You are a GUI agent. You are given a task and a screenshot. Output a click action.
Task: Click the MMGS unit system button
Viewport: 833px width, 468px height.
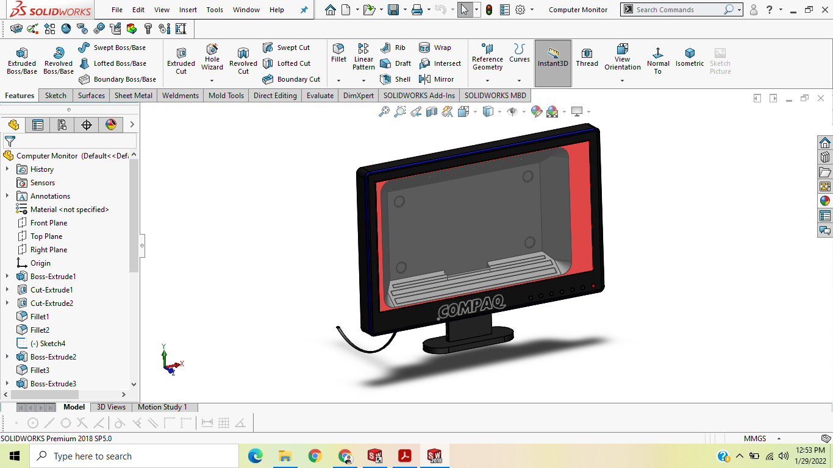[755, 438]
